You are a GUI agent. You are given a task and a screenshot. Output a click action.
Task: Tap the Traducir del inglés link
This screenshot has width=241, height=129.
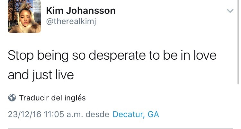click(52, 98)
